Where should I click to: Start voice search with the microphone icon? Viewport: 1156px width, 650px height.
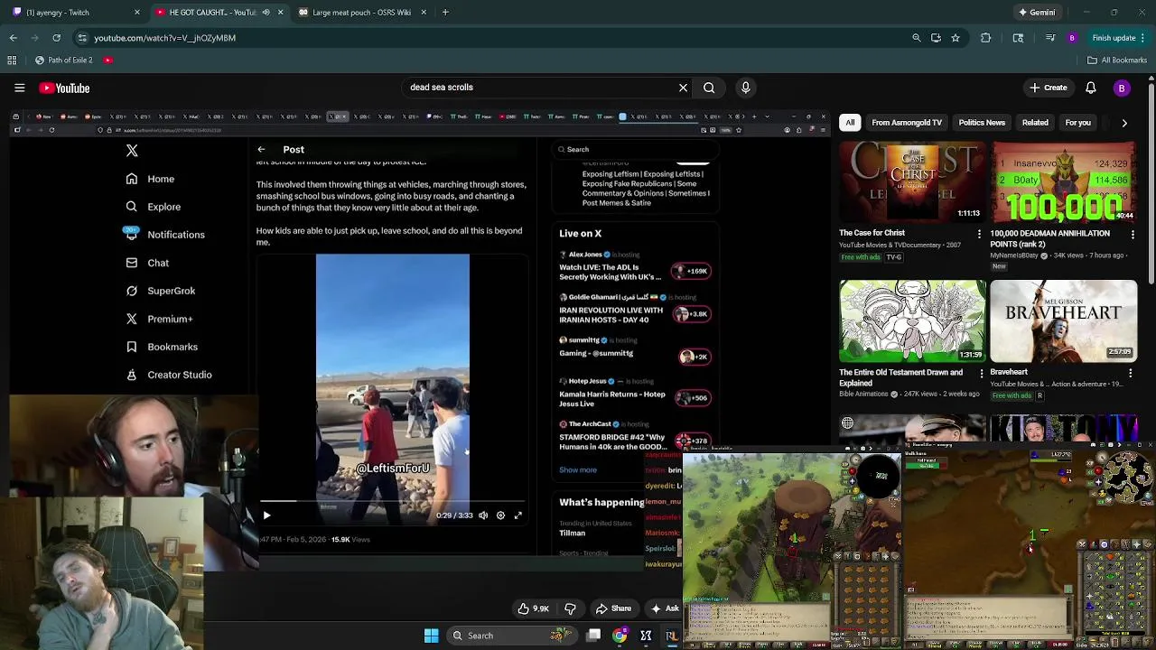pyautogui.click(x=745, y=88)
